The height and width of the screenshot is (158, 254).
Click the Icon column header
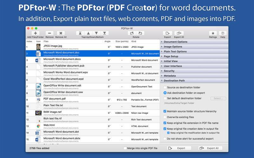(38, 41)
